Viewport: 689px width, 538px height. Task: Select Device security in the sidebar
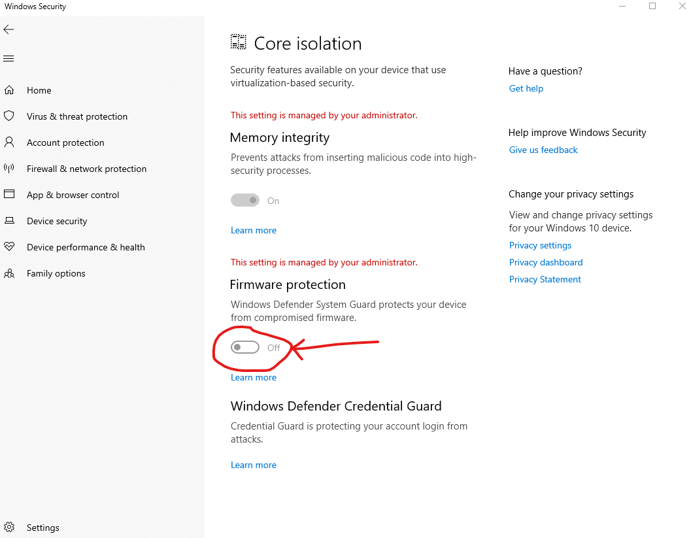pos(57,221)
